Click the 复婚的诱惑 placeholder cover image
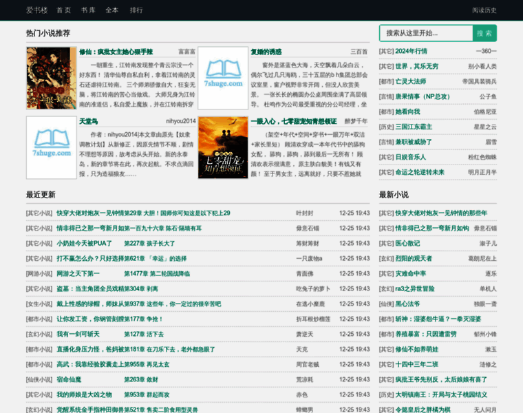The height and width of the screenshot is (413, 523). [223, 78]
